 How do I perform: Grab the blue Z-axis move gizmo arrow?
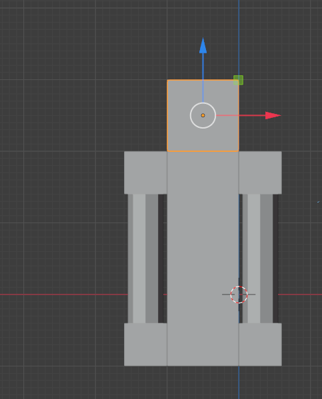tap(203, 46)
